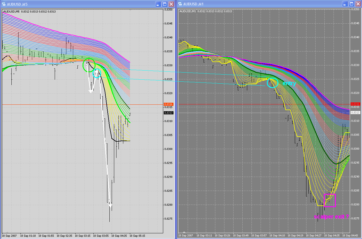Viewport: 362px width, 239px height.
Task: Click '18 Sep 01:55' on the M5 time axis
Action: [x=46, y=236]
